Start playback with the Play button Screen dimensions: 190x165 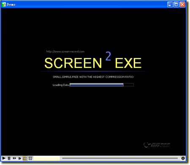click(x=4, y=158)
